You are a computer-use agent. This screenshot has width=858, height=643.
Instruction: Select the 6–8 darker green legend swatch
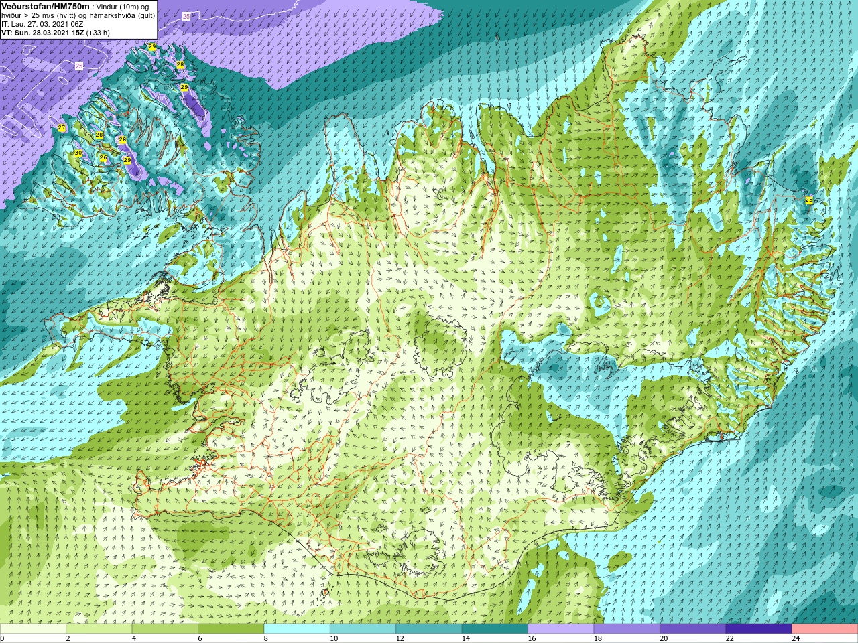[231, 629]
